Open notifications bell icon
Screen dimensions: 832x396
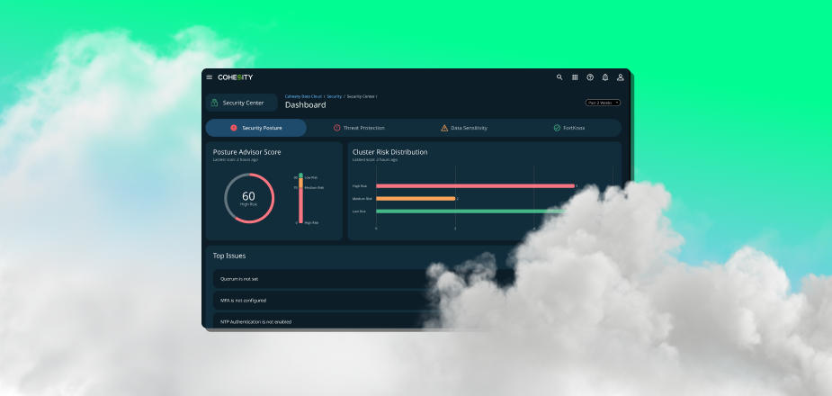click(x=605, y=77)
